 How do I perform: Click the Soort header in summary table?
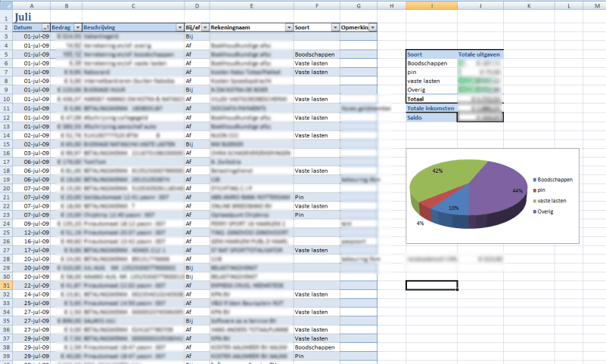pyautogui.click(x=432, y=54)
